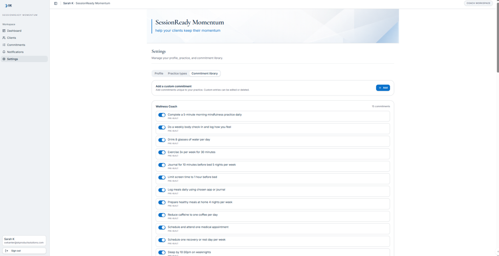This screenshot has width=499, height=256.
Task: Toggle Journal for 10 minutes commitment
Action: point(162,165)
